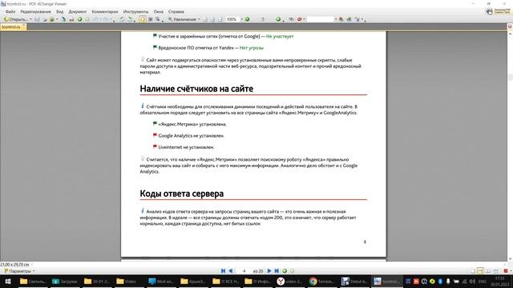Viewport: 513px width, 288px height.
Task: Open the Yandex browser taskbar item
Action: click(289, 281)
